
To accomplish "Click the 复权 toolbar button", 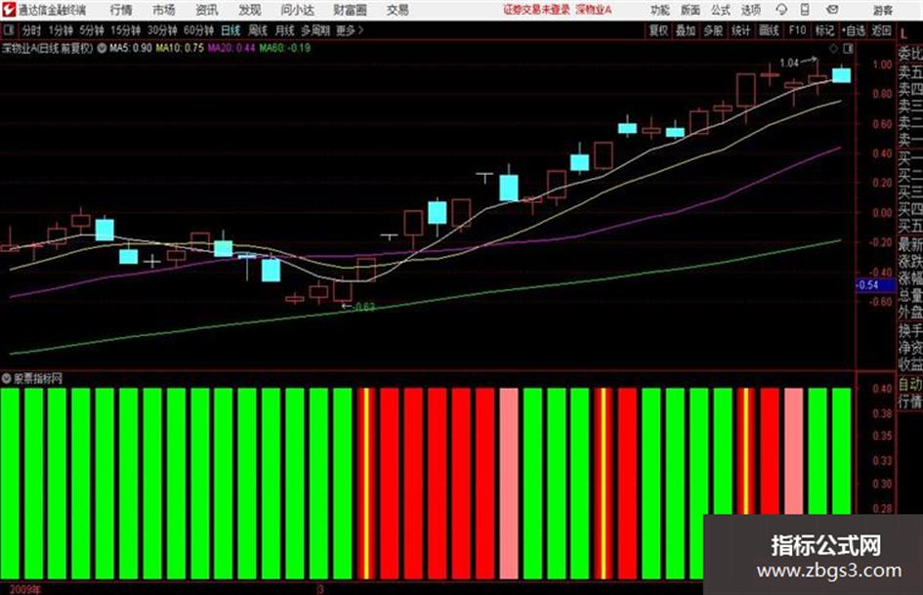I will pos(658,30).
